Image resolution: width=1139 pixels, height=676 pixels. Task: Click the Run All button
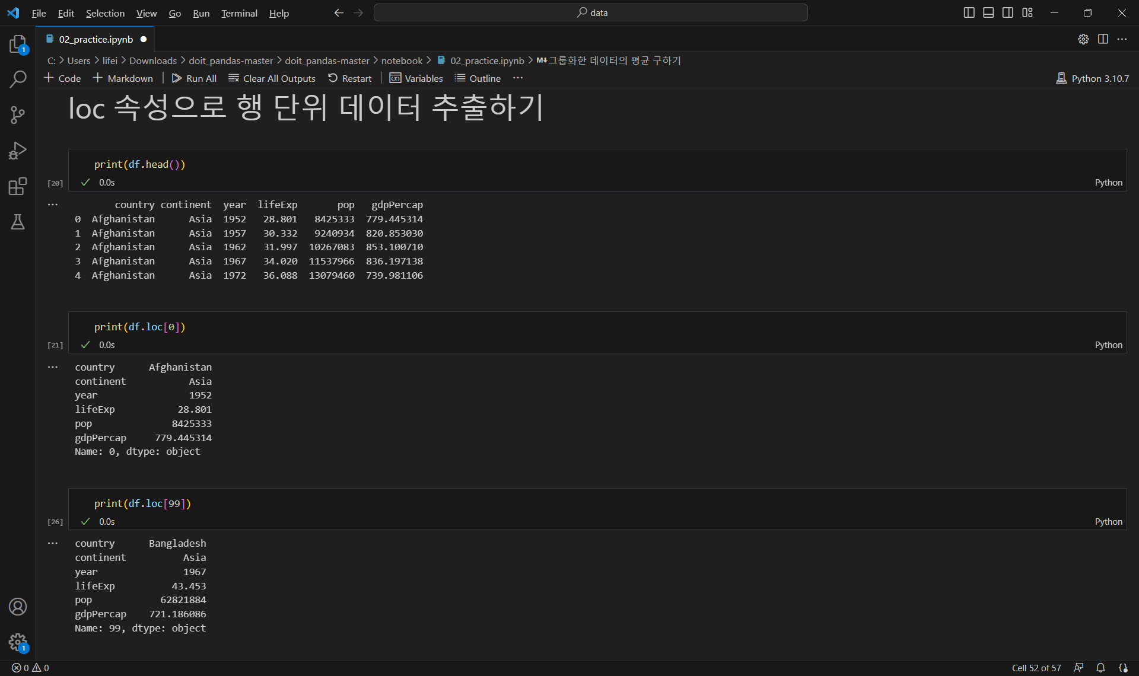click(x=194, y=78)
